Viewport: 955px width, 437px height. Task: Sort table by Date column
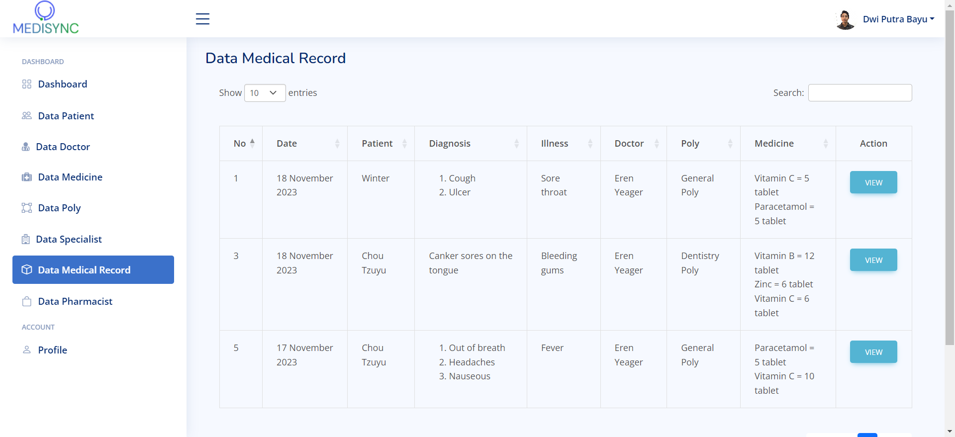304,144
